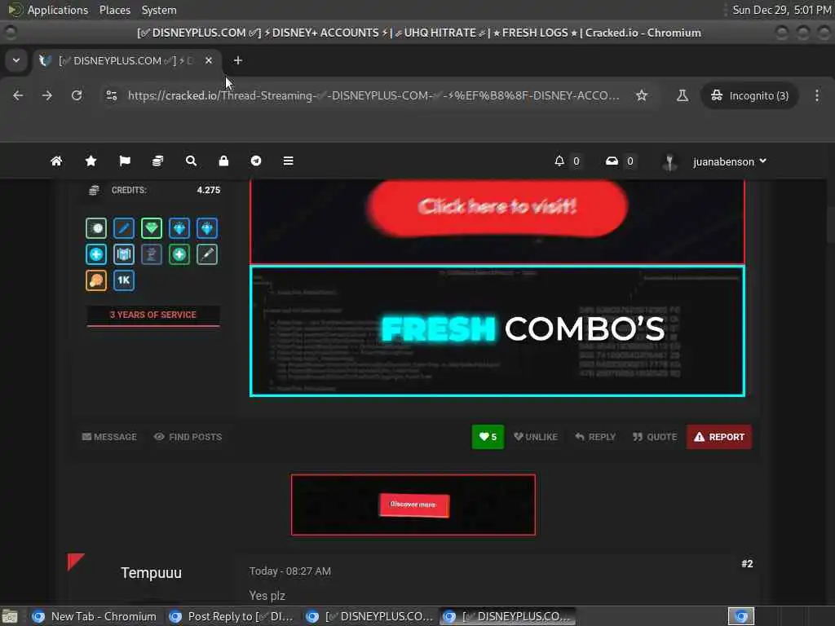Switch to third DISNEYPLUS.CO taskbar window
Viewport: 835px width, 626px height.
(x=371, y=616)
